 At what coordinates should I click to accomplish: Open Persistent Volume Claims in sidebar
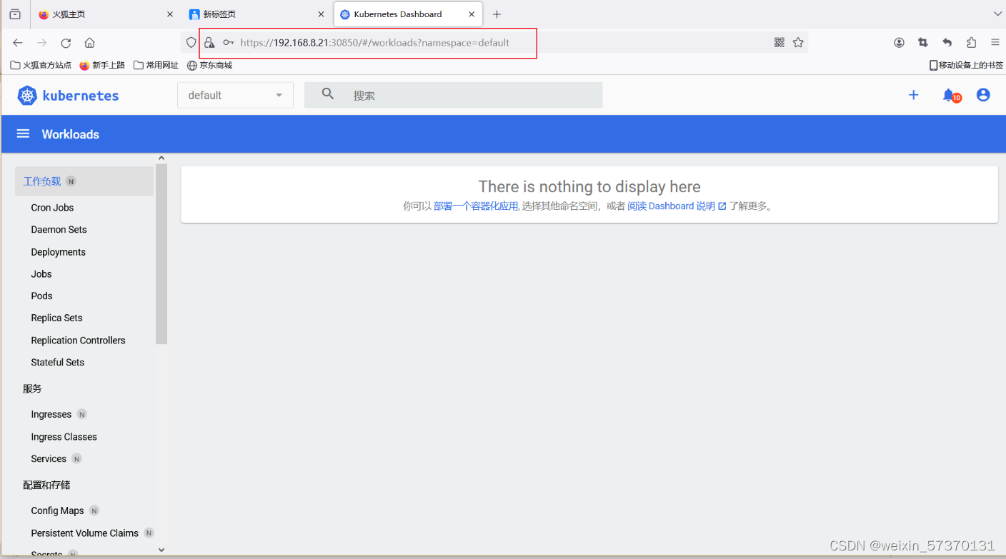84,533
